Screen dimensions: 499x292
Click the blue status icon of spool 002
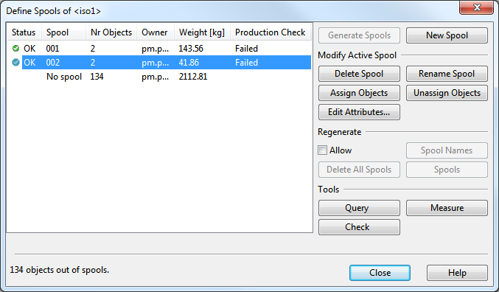[15, 63]
